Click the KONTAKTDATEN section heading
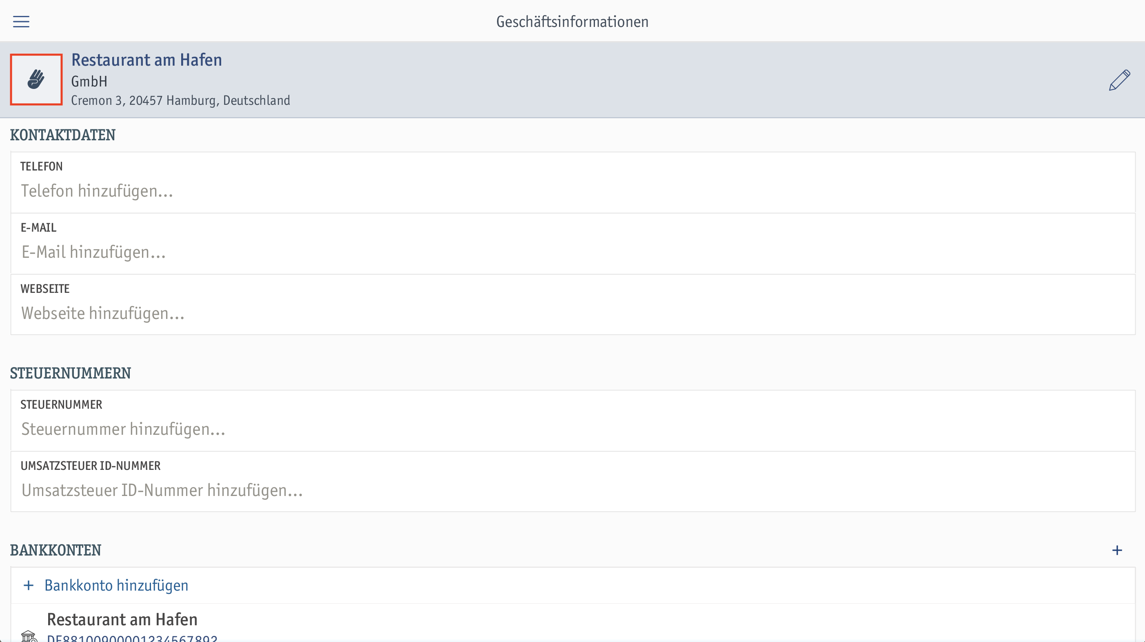The image size is (1145, 642). pyautogui.click(x=63, y=135)
